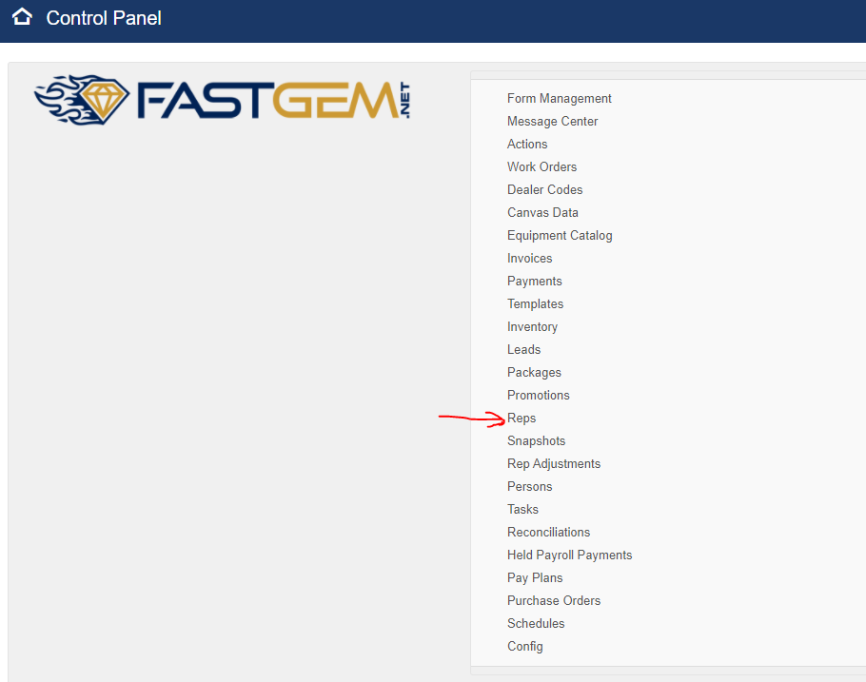This screenshot has height=682, width=866.
Task: Click the home icon in the header
Action: [x=22, y=17]
